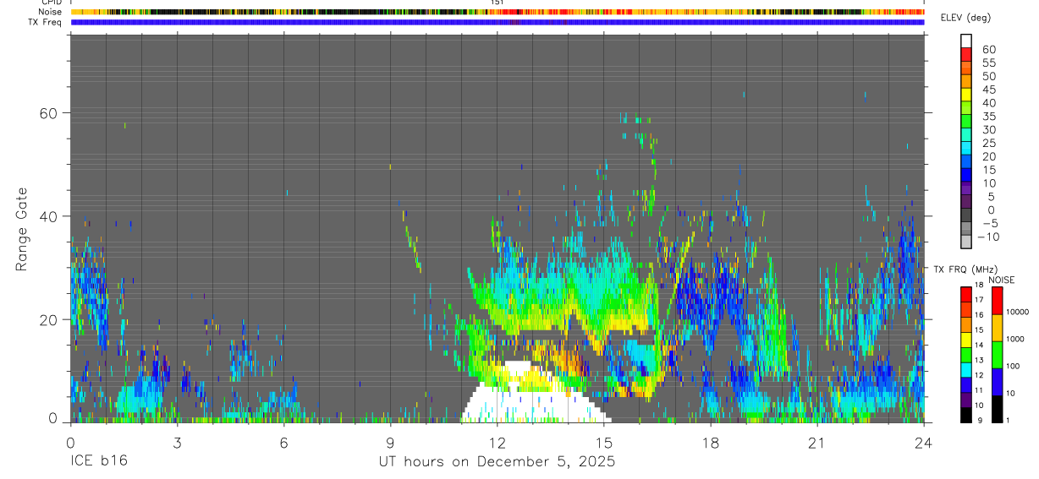Pick blue ELEV swatch between 10 and 15
Screen dimensions: 1039x479
pyautogui.click(x=966, y=174)
